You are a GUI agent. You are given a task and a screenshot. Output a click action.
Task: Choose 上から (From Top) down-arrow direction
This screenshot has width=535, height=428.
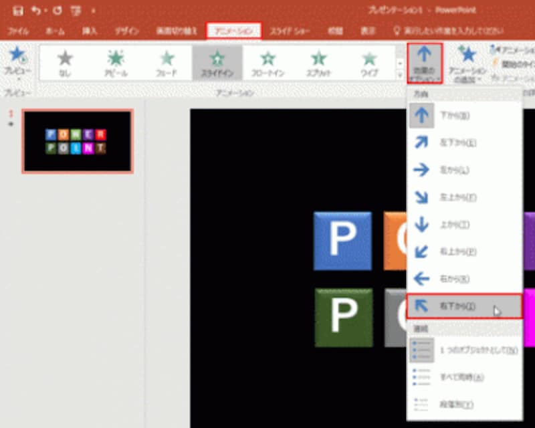tap(464, 225)
